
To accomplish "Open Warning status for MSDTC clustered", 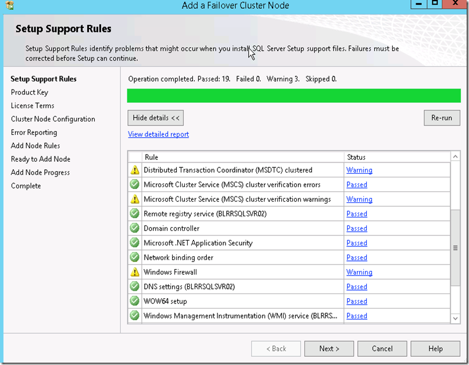I will pyautogui.click(x=359, y=170).
